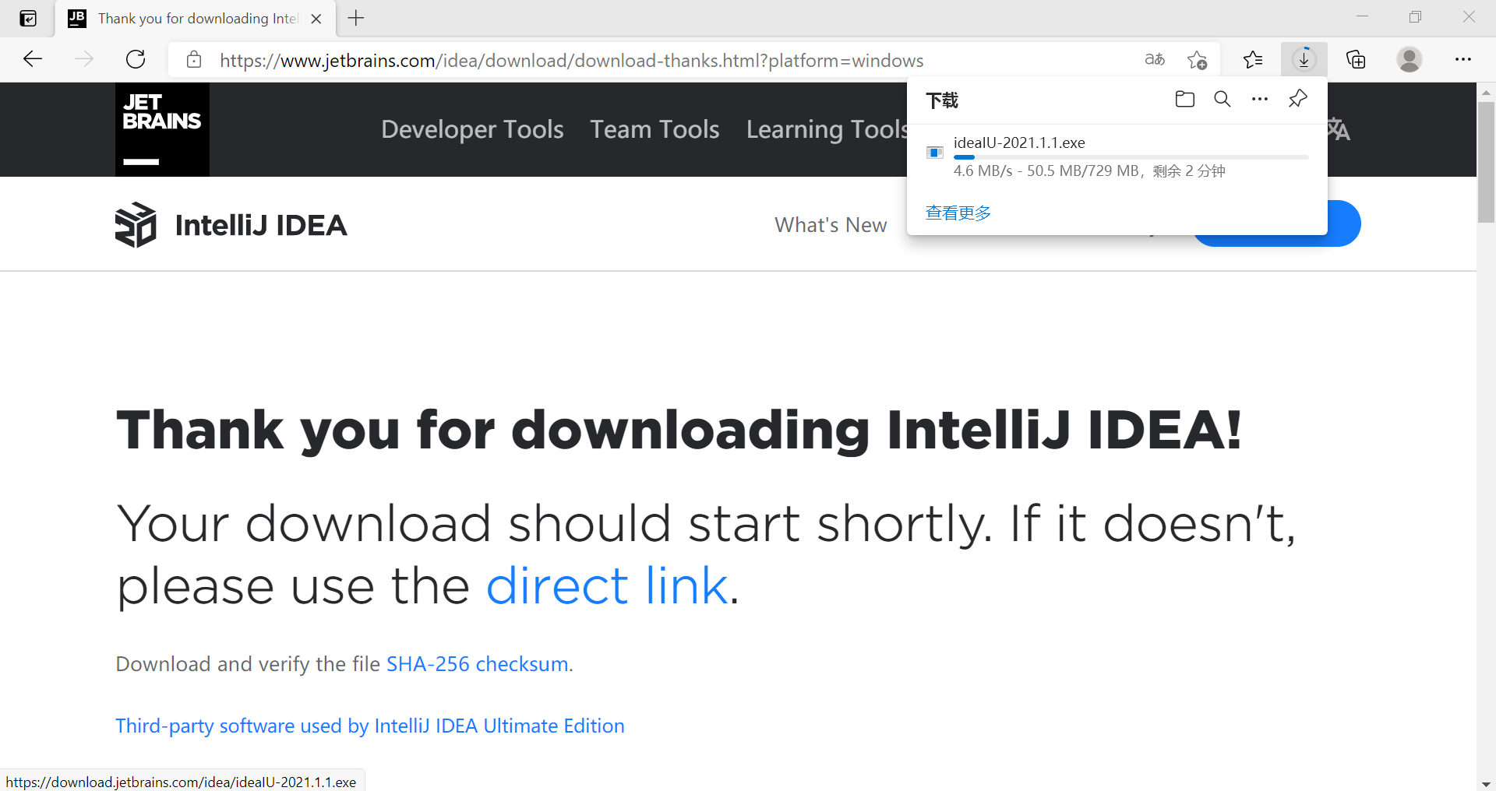Click the user profile avatar

[1409, 59]
